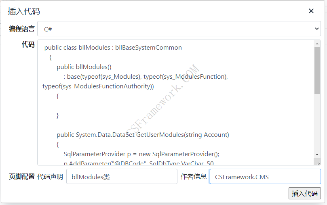Click the scroll-up arrow of the code box

pyautogui.click(x=317, y=44)
